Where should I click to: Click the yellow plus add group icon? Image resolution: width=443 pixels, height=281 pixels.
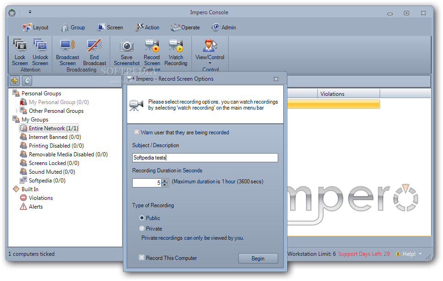[15, 81]
